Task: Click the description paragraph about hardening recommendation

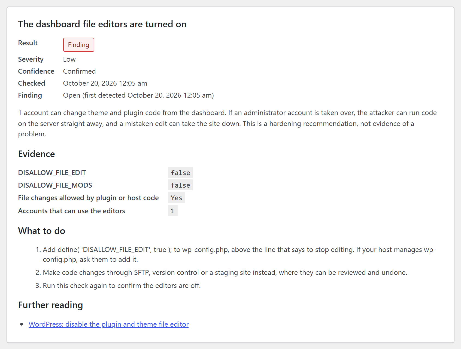Action: pos(228,123)
